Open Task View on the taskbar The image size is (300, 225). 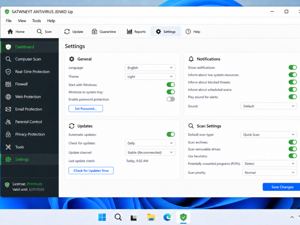[x=134, y=217]
